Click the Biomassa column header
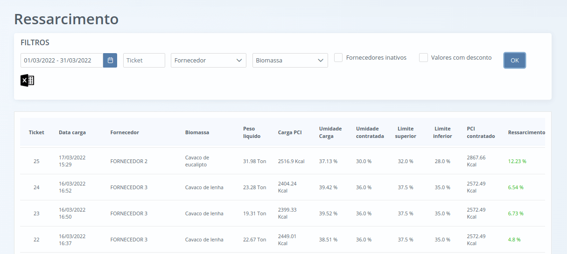Screen dimensions: 567x254 [x=197, y=132]
